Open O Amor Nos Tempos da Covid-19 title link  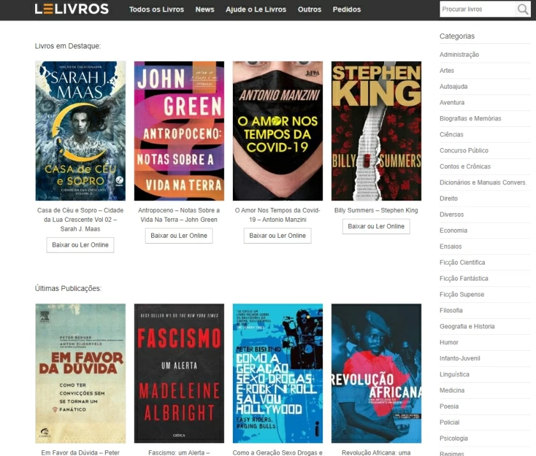(277, 215)
